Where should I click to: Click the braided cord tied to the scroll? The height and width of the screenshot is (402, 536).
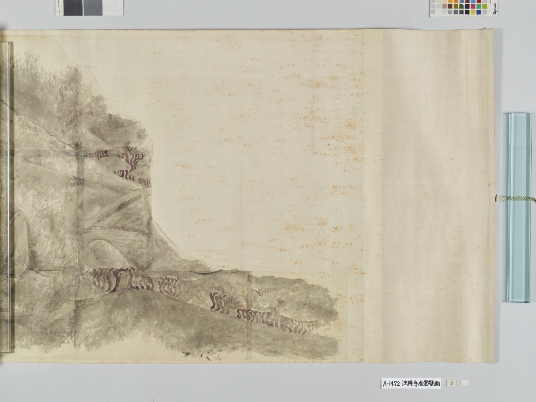[515, 198]
